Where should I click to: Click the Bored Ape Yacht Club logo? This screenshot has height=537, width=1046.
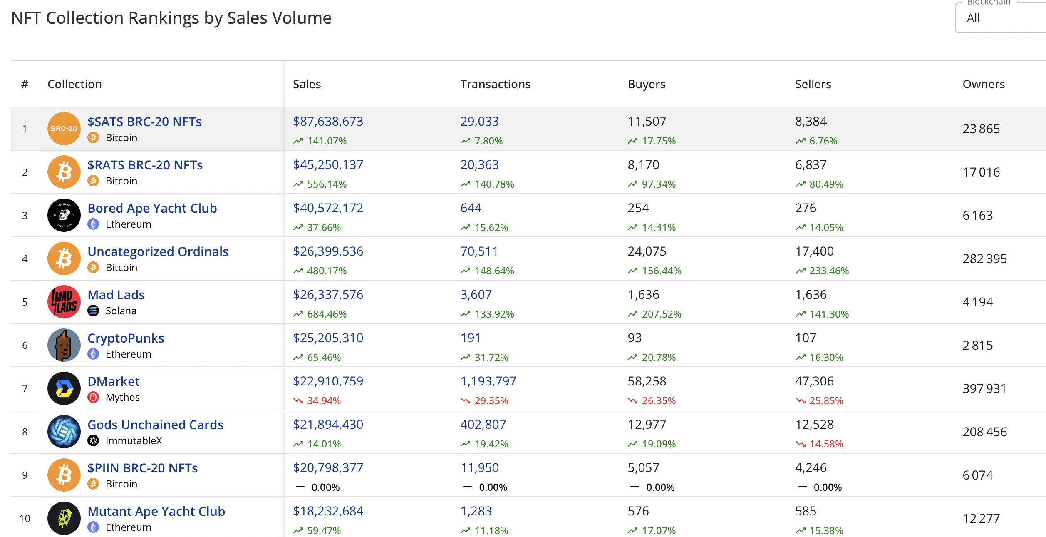coord(64,215)
